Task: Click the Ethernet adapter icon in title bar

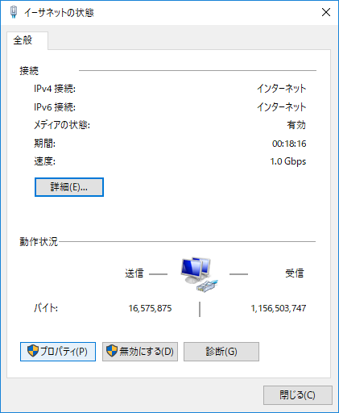Action: (14, 12)
